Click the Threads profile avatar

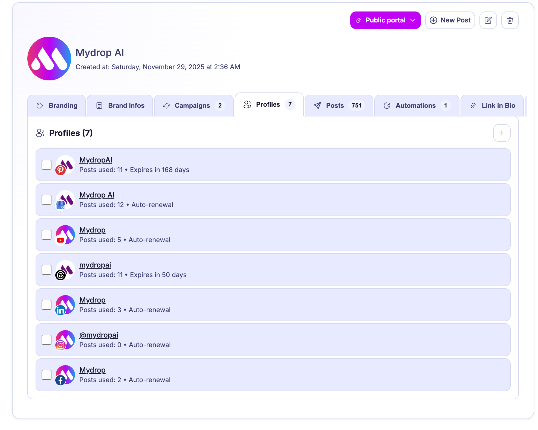point(65,270)
